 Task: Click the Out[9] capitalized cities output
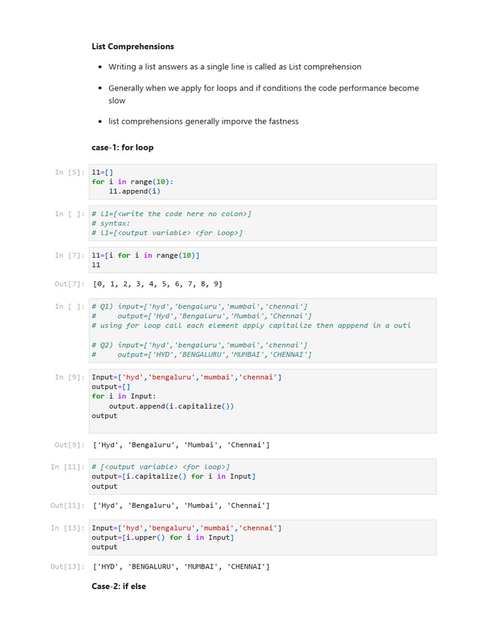(181, 445)
